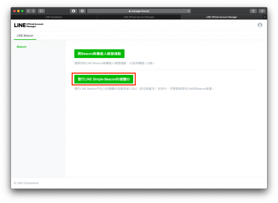Click the 1Password extension icon

coord(82,11)
